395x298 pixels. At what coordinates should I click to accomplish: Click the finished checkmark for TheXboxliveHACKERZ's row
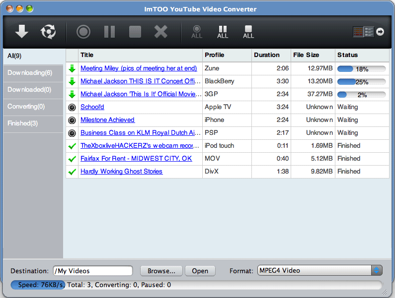point(72,146)
